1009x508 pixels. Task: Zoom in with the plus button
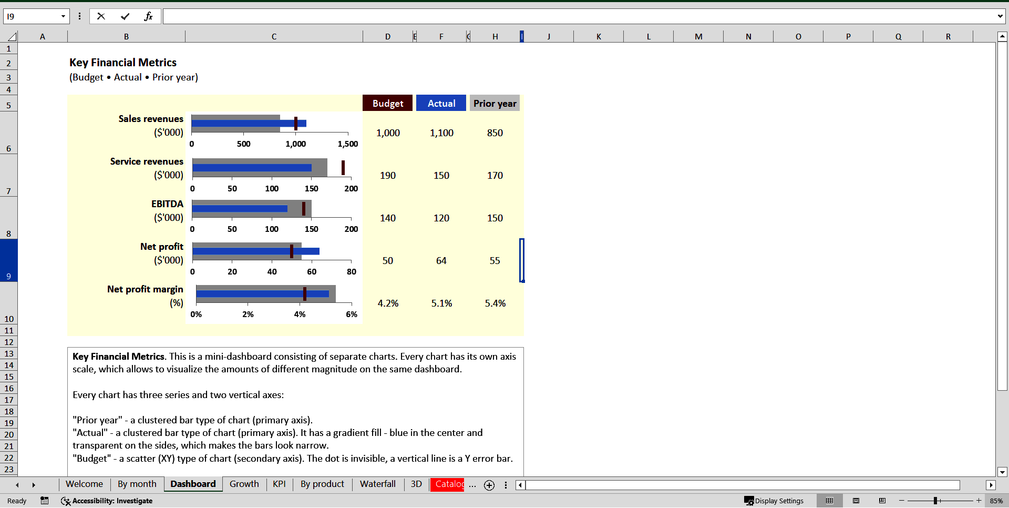(x=979, y=501)
